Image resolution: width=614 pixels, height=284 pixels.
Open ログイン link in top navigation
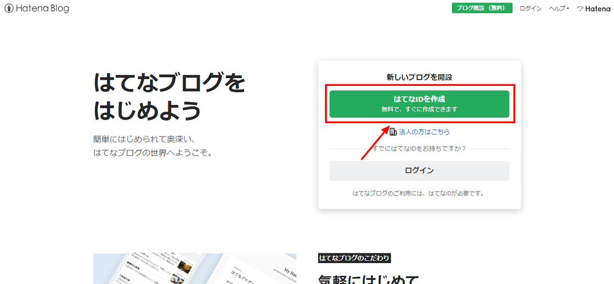tap(531, 9)
